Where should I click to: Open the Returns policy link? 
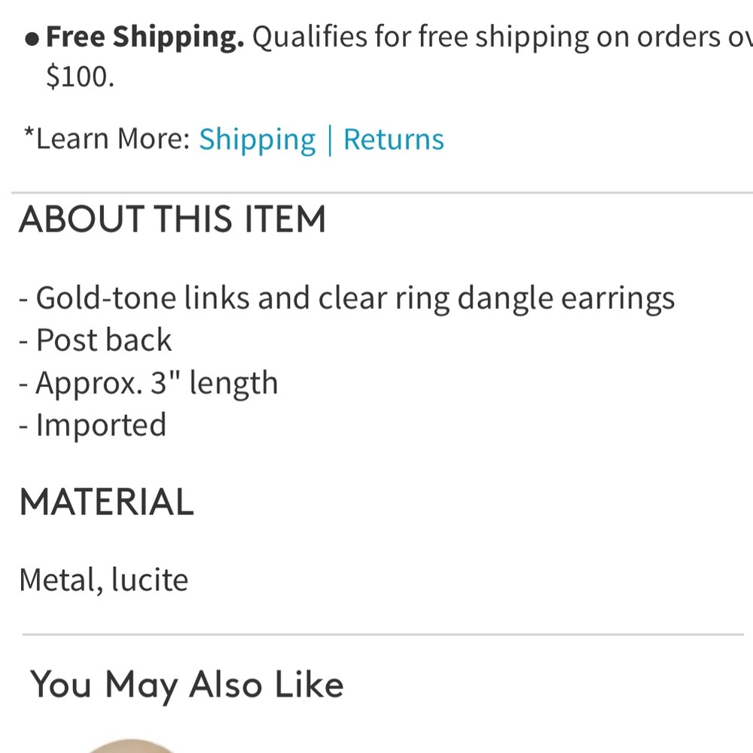(x=393, y=139)
